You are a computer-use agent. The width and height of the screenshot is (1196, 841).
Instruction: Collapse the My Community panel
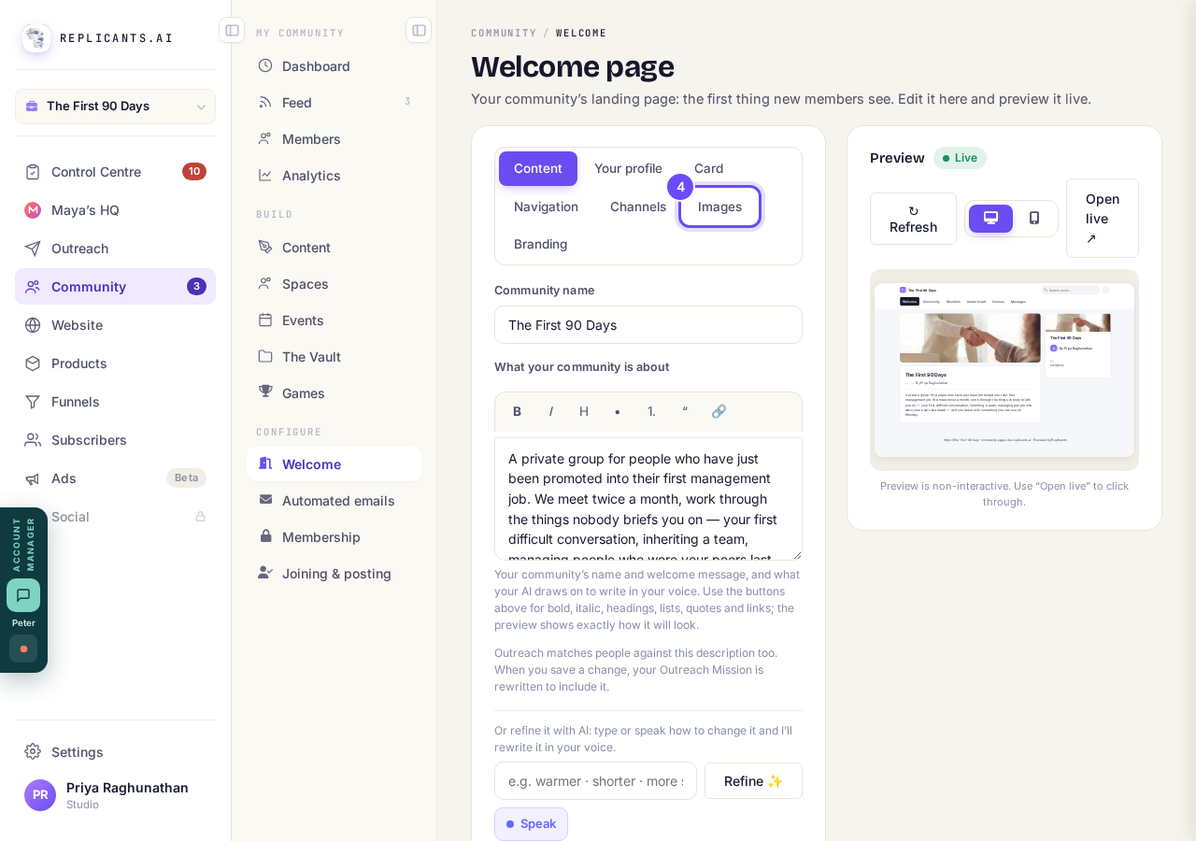(x=419, y=30)
